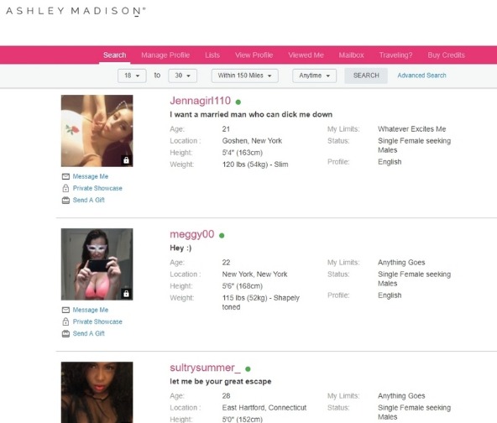Open the Mailbox tab
The width and height of the screenshot is (497, 423).
351,55
